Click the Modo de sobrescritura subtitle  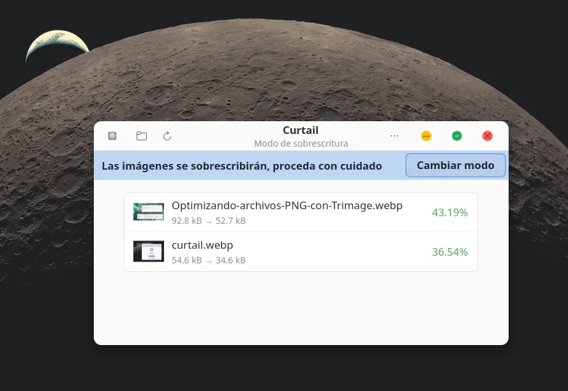pyautogui.click(x=301, y=144)
